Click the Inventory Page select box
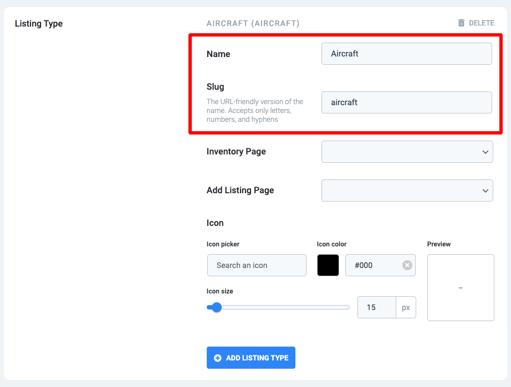The image size is (511, 387). click(x=407, y=152)
